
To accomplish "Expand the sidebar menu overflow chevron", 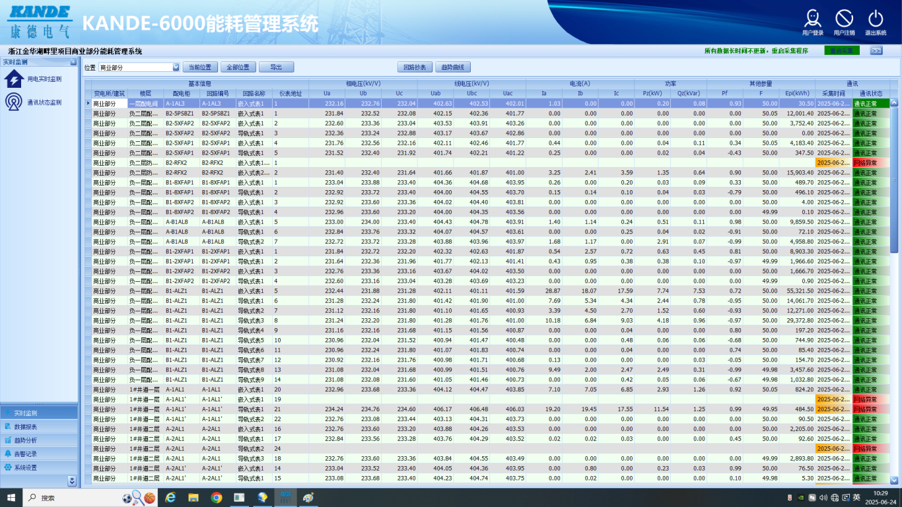I will pyautogui.click(x=72, y=481).
